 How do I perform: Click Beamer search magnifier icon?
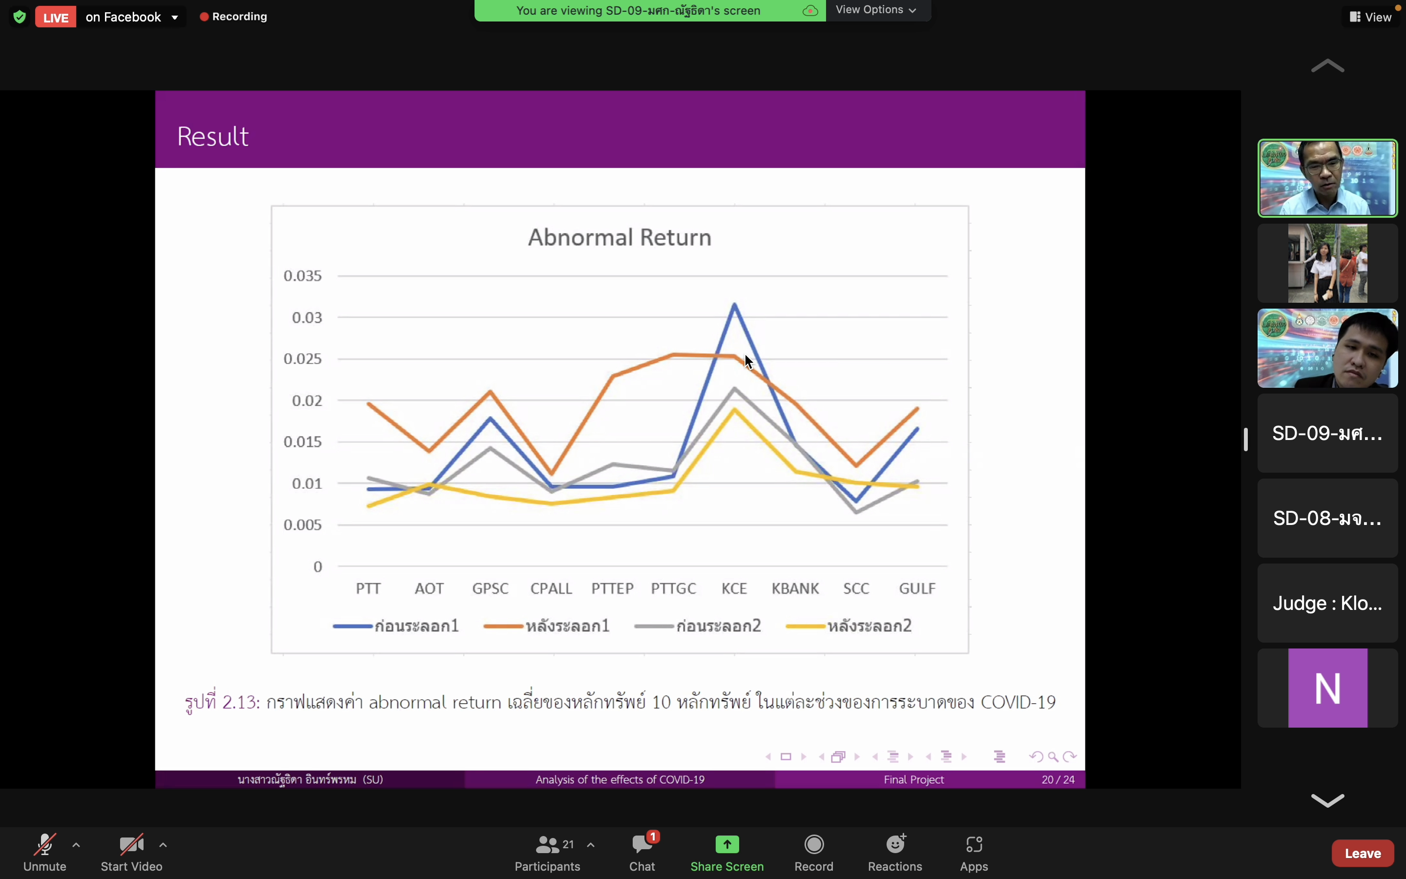(1054, 757)
